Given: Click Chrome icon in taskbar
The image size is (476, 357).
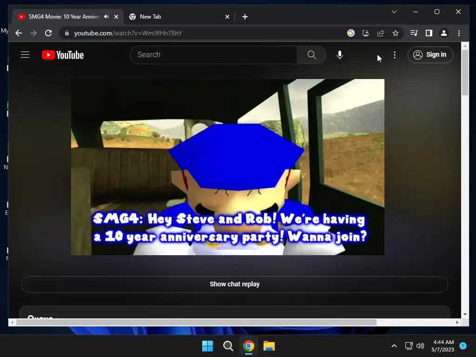Looking at the screenshot, I should pyautogui.click(x=248, y=346).
